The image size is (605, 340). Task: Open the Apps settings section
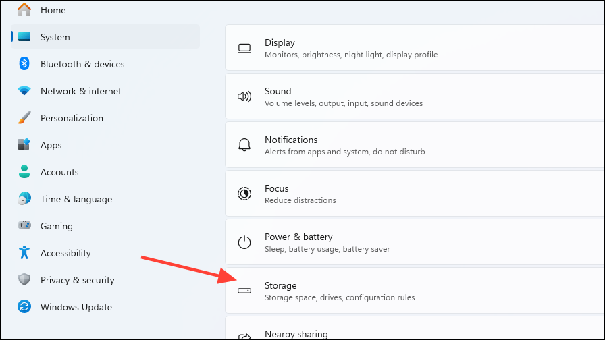coord(105,145)
